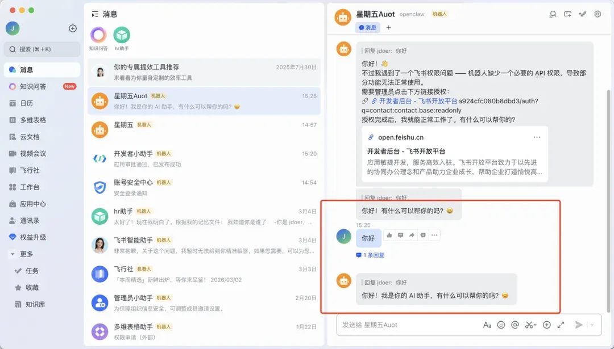
Task: Collapse the 更多 section arrow
Action: 13,254
